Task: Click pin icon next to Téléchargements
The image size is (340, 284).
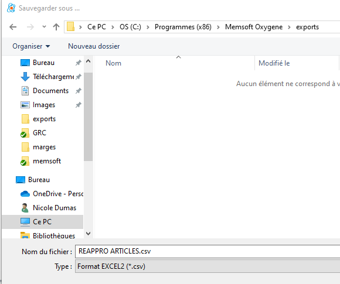Action: 79,77
